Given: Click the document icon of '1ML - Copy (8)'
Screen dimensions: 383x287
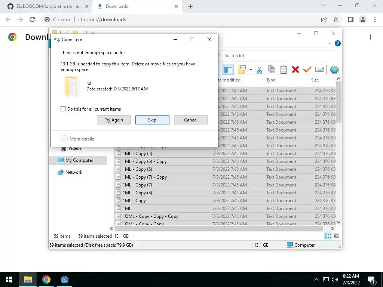Looking at the screenshot, I should tap(118, 193).
